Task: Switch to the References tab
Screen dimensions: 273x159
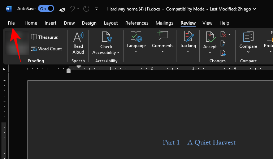Action: click(137, 23)
